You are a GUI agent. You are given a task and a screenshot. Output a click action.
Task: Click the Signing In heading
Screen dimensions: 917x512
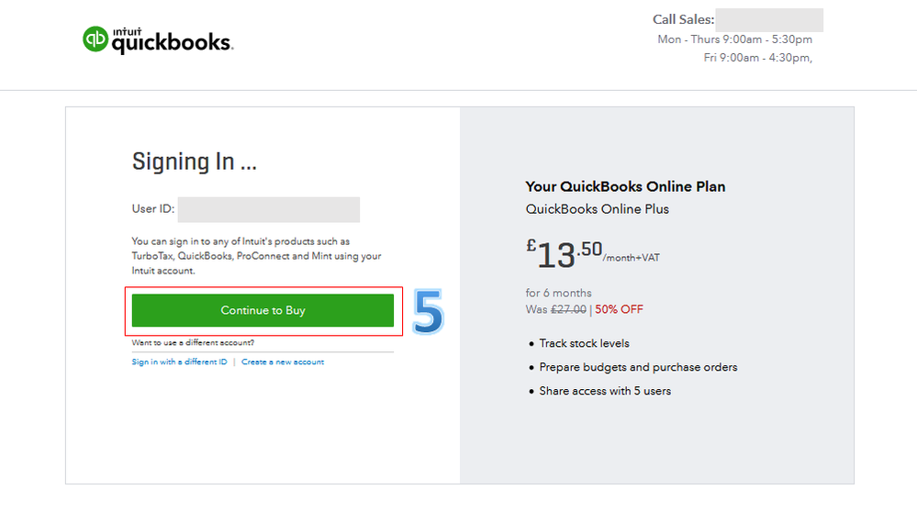click(x=195, y=161)
